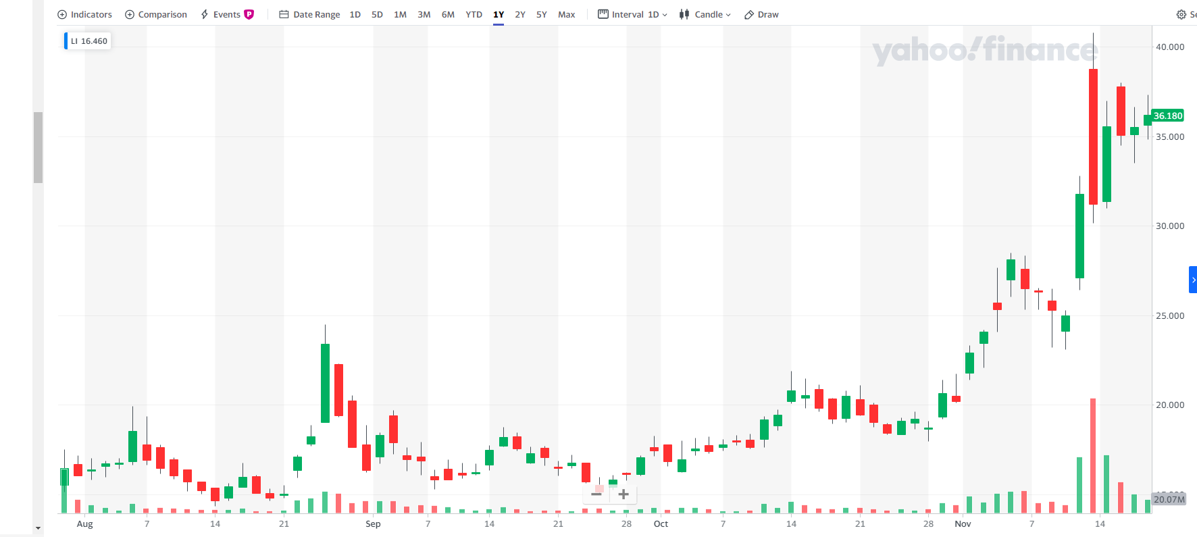Click the Candle chart type icon
Viewport: 1197px width, 537px height.
684,14
